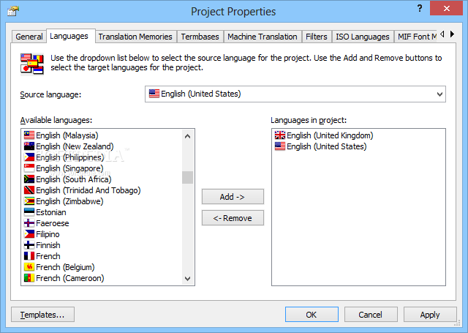Image resolution: width=468 pixels, height=333 pixels.
Task: Click the Help question mark in title bar
Action: [x=420, y=9]
